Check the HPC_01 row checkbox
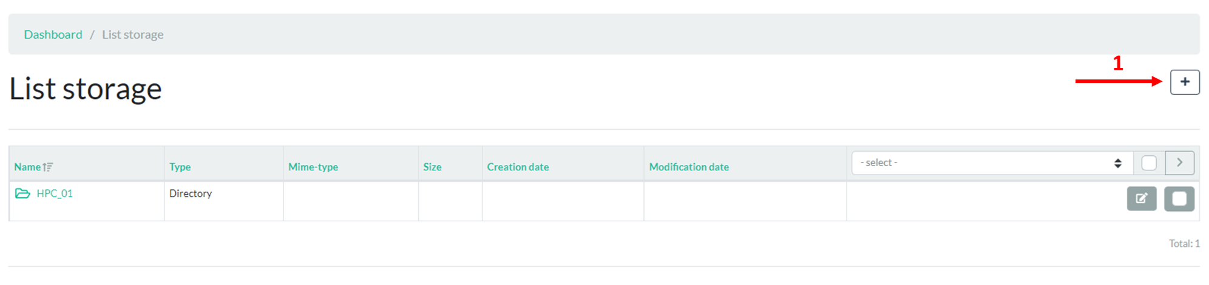1209x285 pixels. (x=1179, y=199)
